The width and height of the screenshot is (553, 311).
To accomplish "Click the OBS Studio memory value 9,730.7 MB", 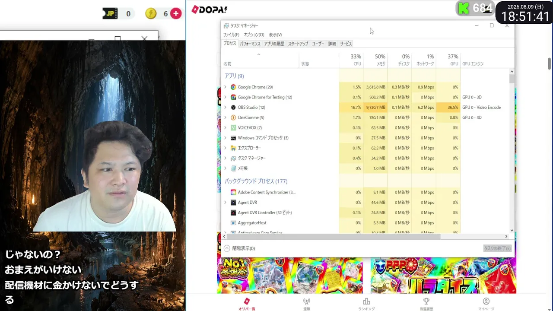I will pyautogui.click(x=375, y=108).
